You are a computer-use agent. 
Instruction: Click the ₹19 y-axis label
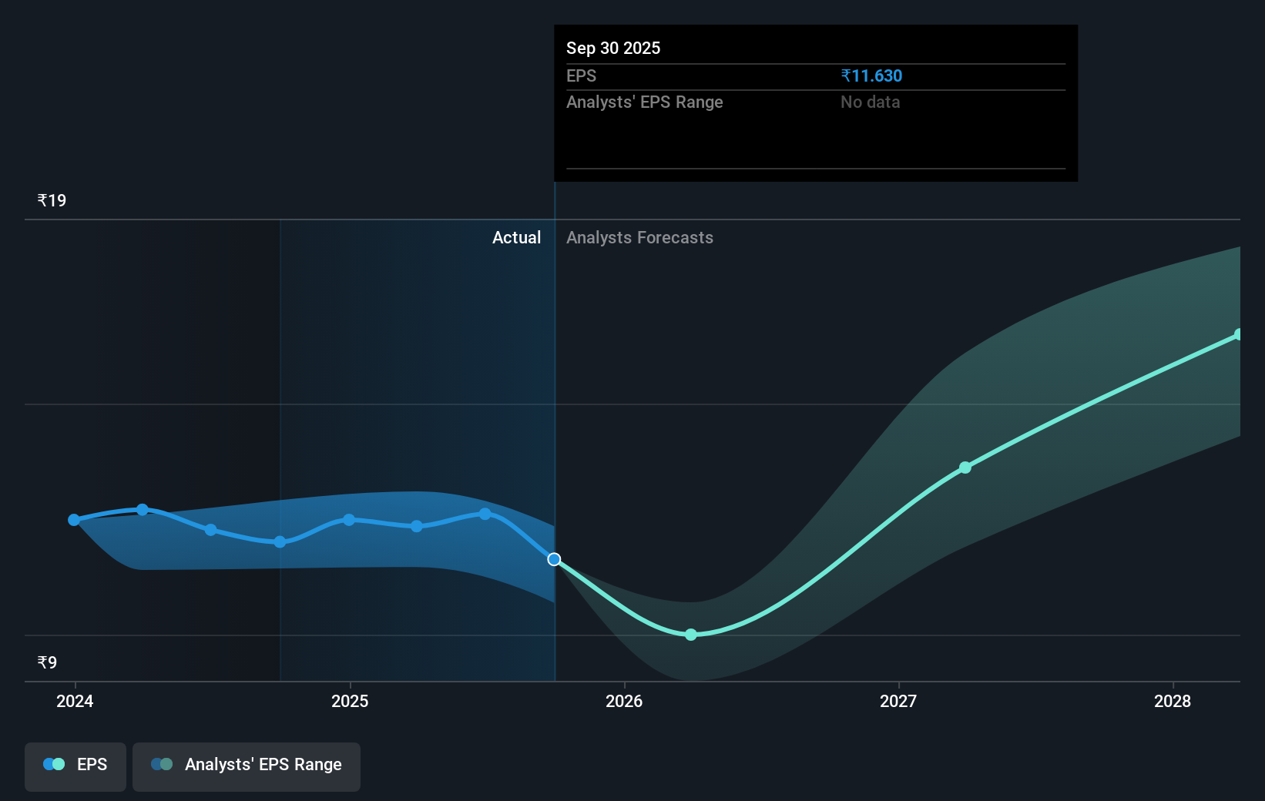tap(52, 200)
